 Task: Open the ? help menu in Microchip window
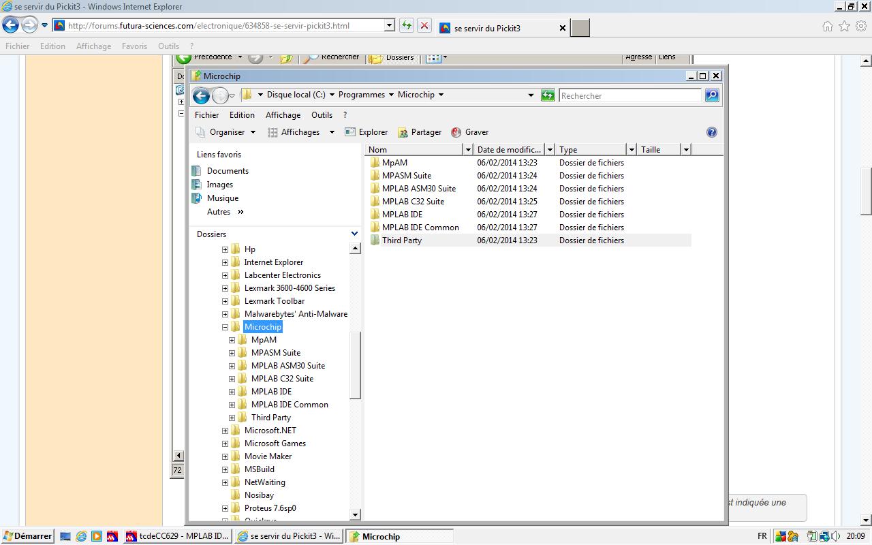[x=345, y=115]
